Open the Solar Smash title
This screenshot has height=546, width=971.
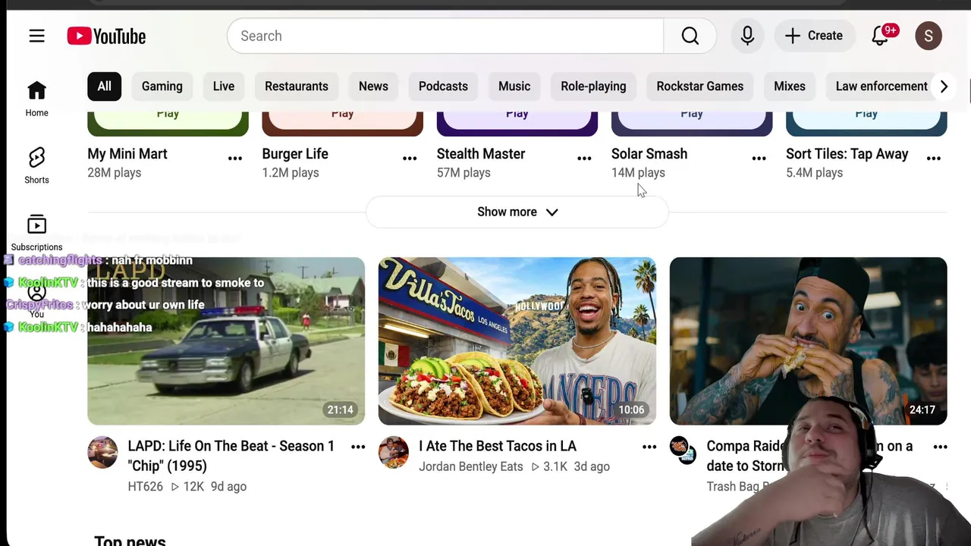pyautogui.click(x=649, y=154)
